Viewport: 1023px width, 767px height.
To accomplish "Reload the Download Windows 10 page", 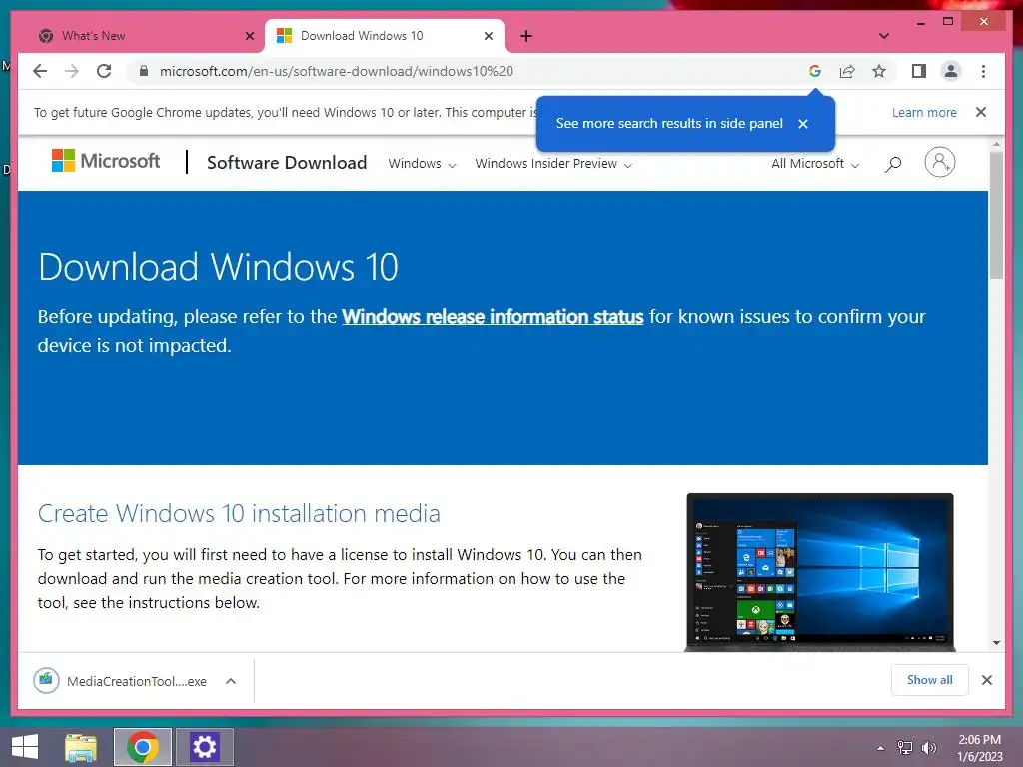I will [x=104, y=71].
